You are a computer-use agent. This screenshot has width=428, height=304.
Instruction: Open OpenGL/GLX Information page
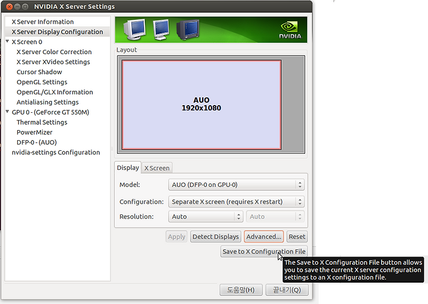point(55,93)
